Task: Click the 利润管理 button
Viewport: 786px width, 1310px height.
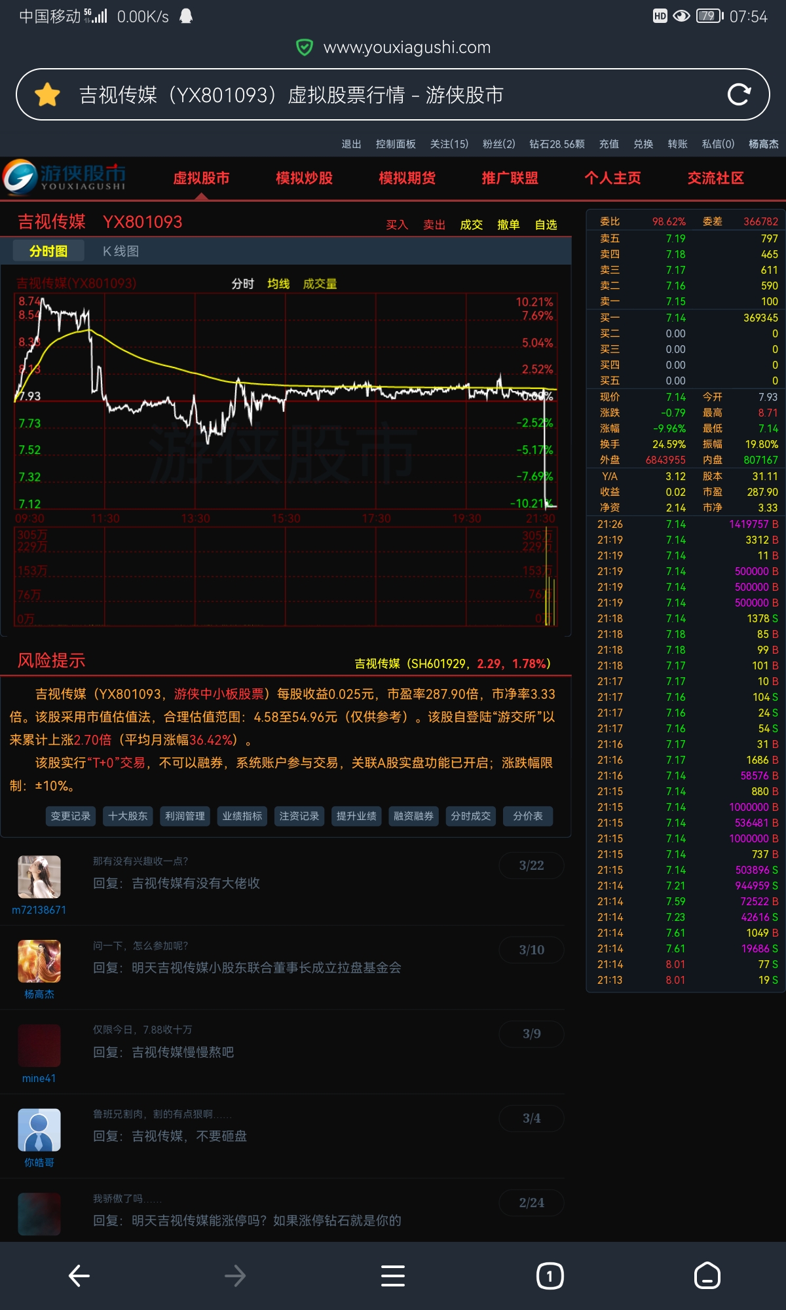Action: pyautogui.click(x=185, y=816)
